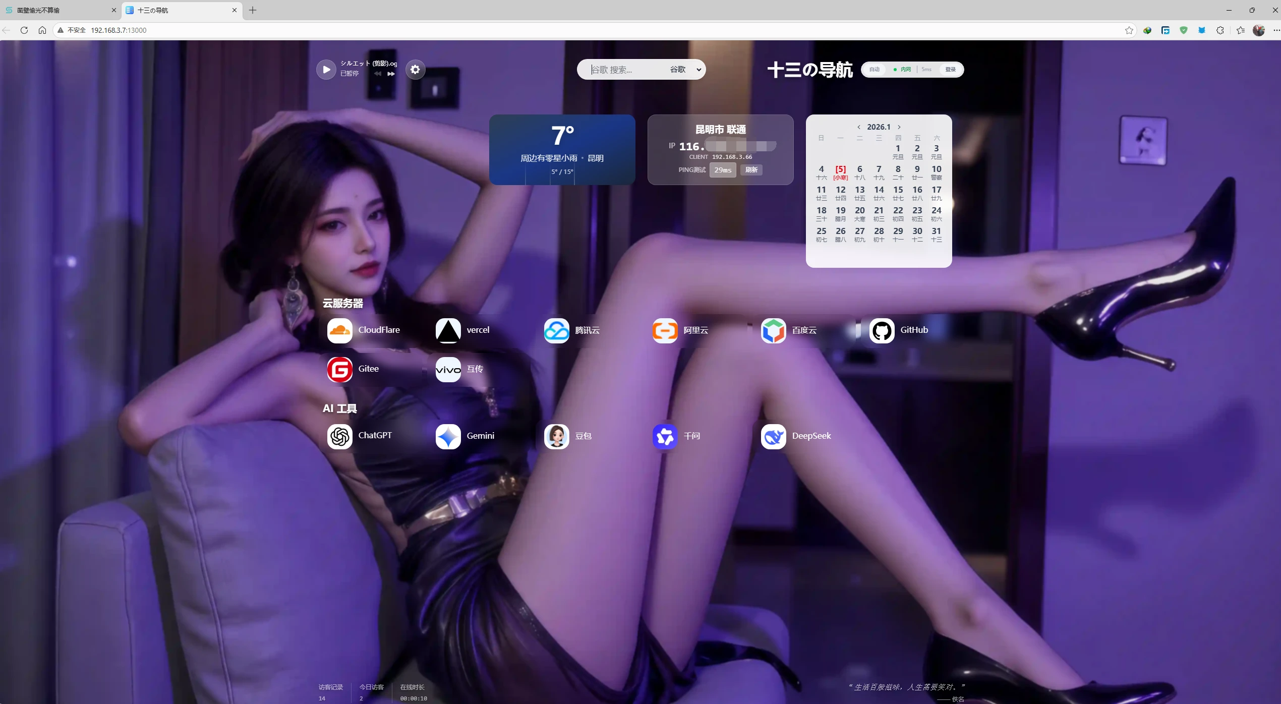Click the 刷新 refresh button
Screen dimensions: 1281x704
(751, 170)
